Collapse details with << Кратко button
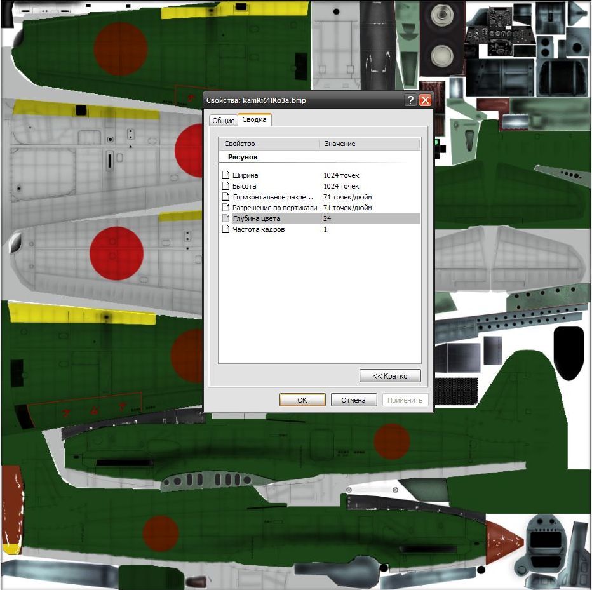 (390, 375)
